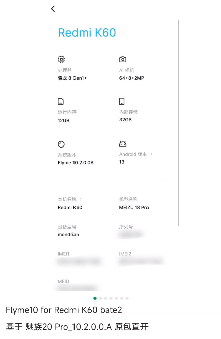Click the vertical scrollbar on right
The width and height of the screenshot is (221, 339).
coord(178,123)
